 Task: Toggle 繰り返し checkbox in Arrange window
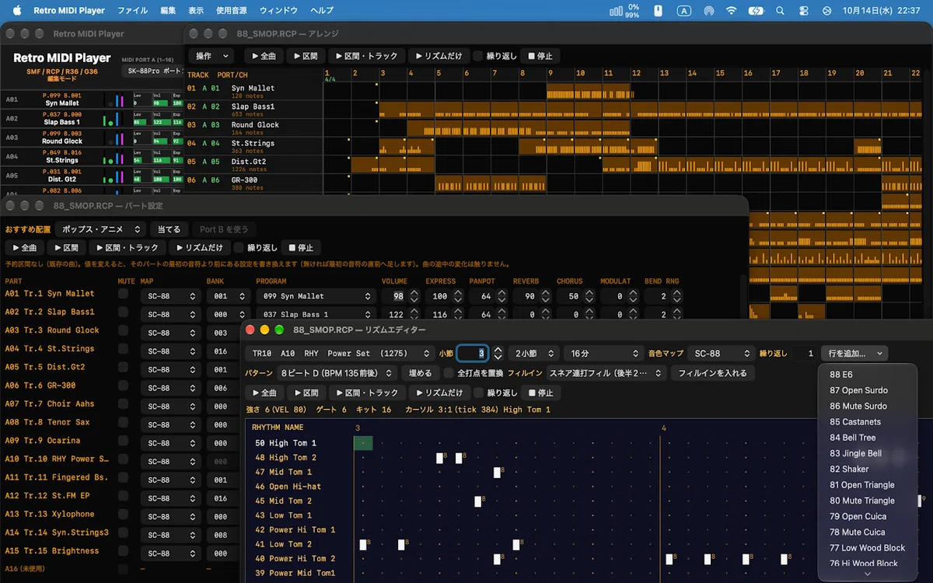(x=479, y=56)
